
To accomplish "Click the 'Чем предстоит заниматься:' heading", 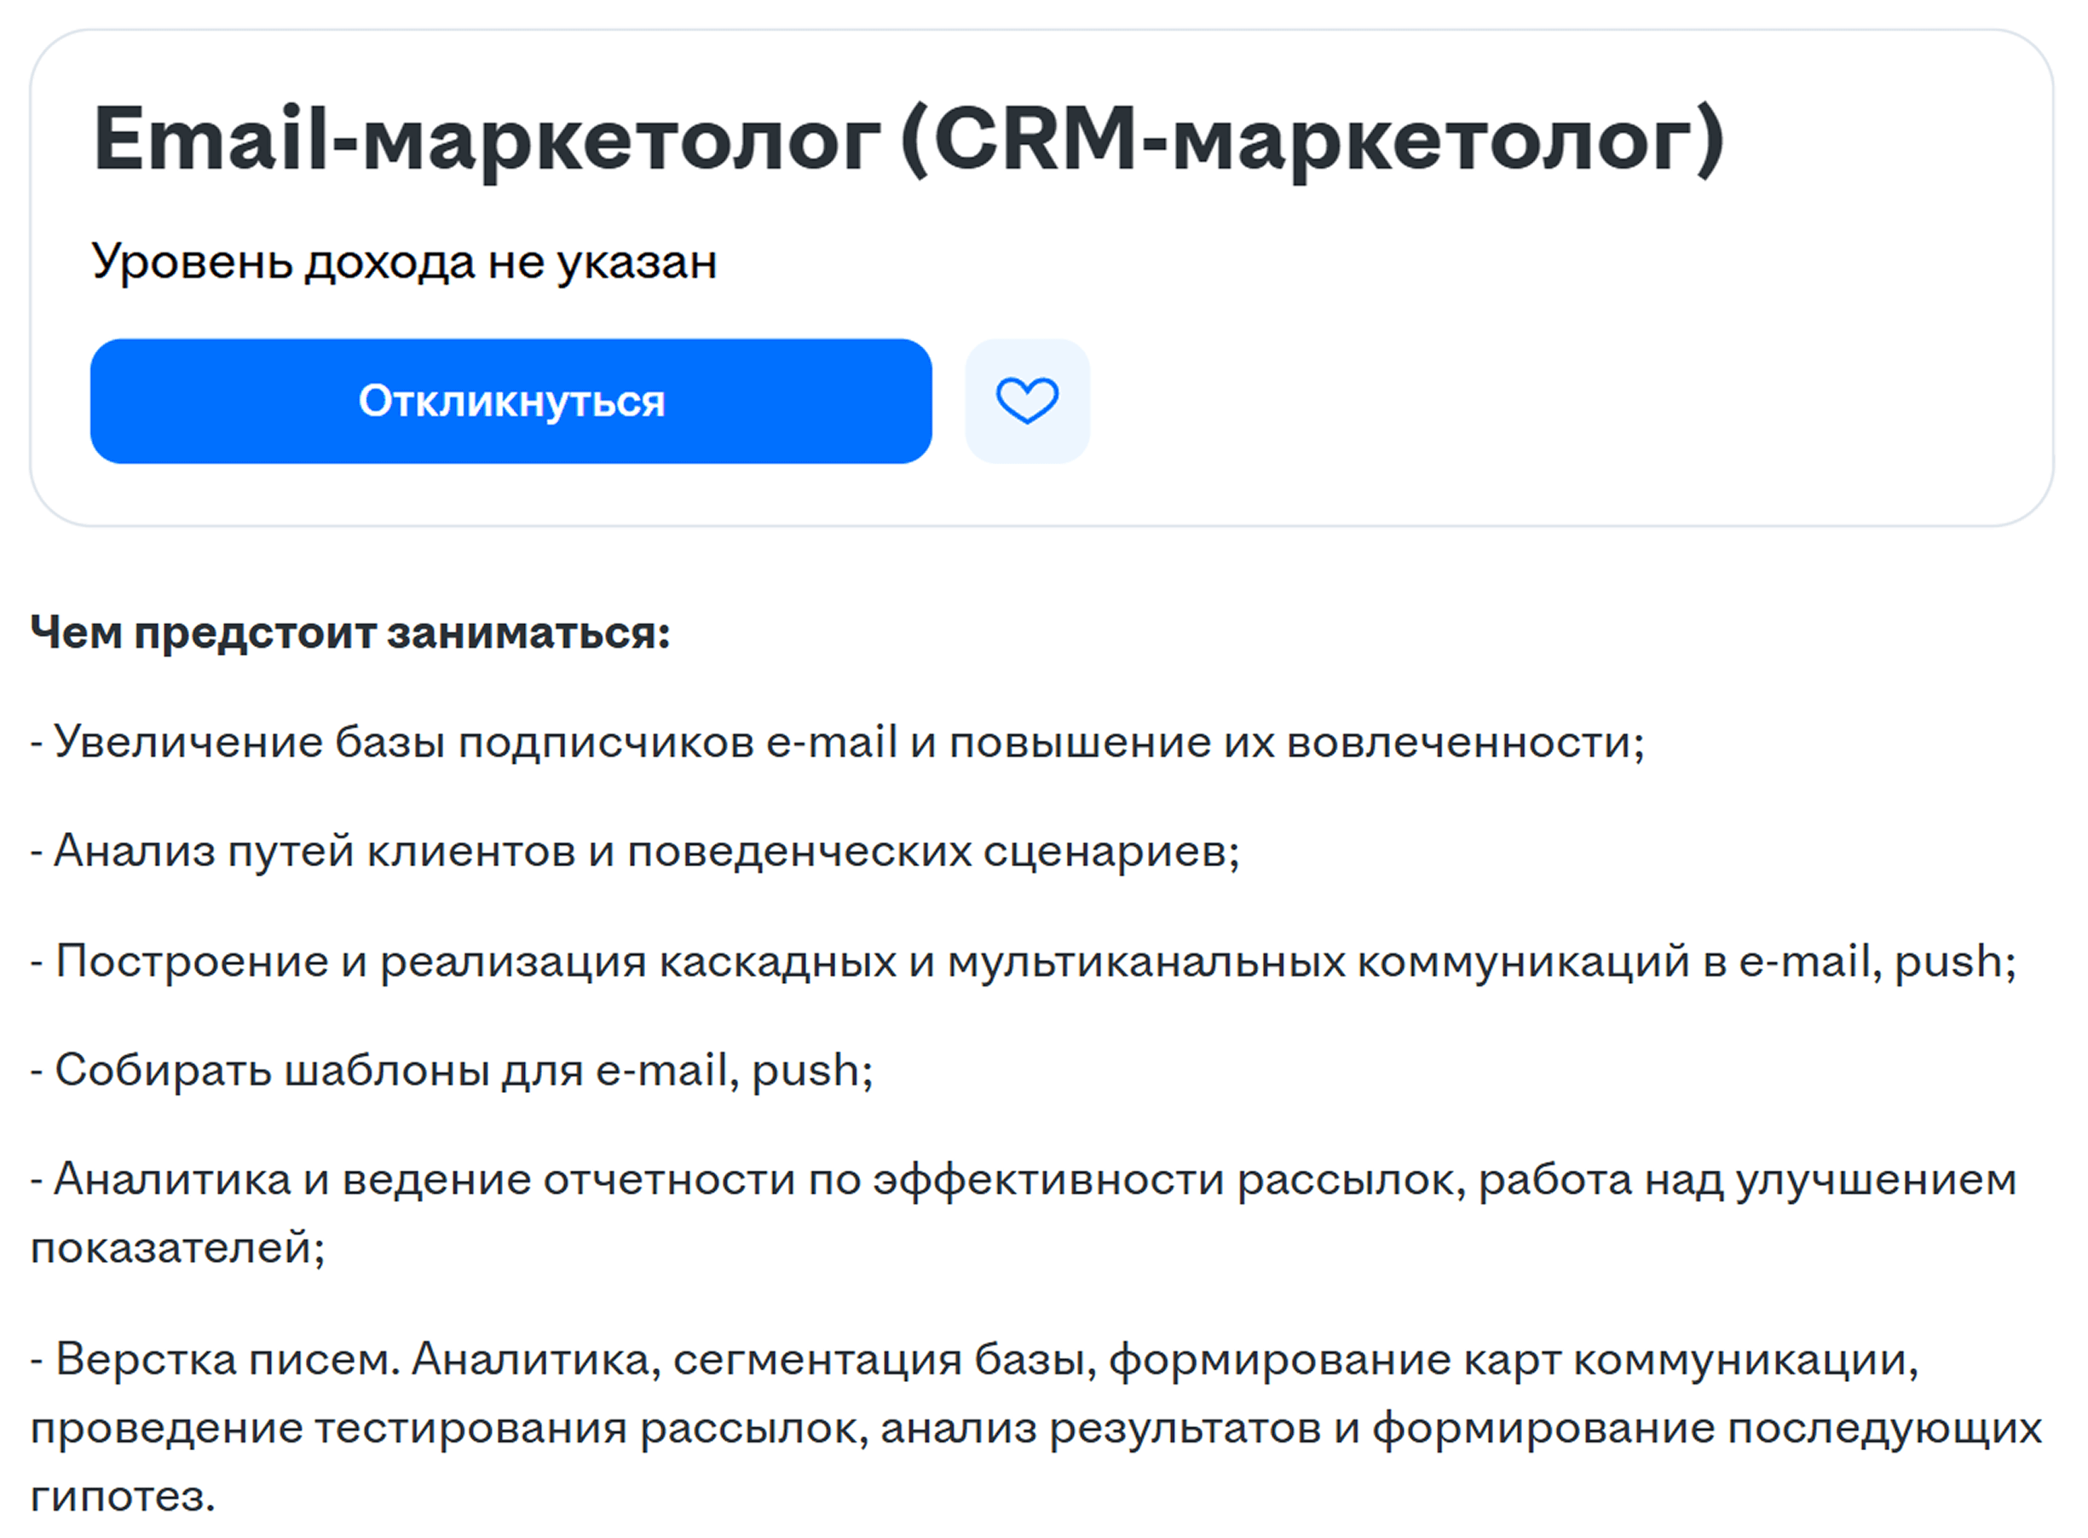I will 351,633.
